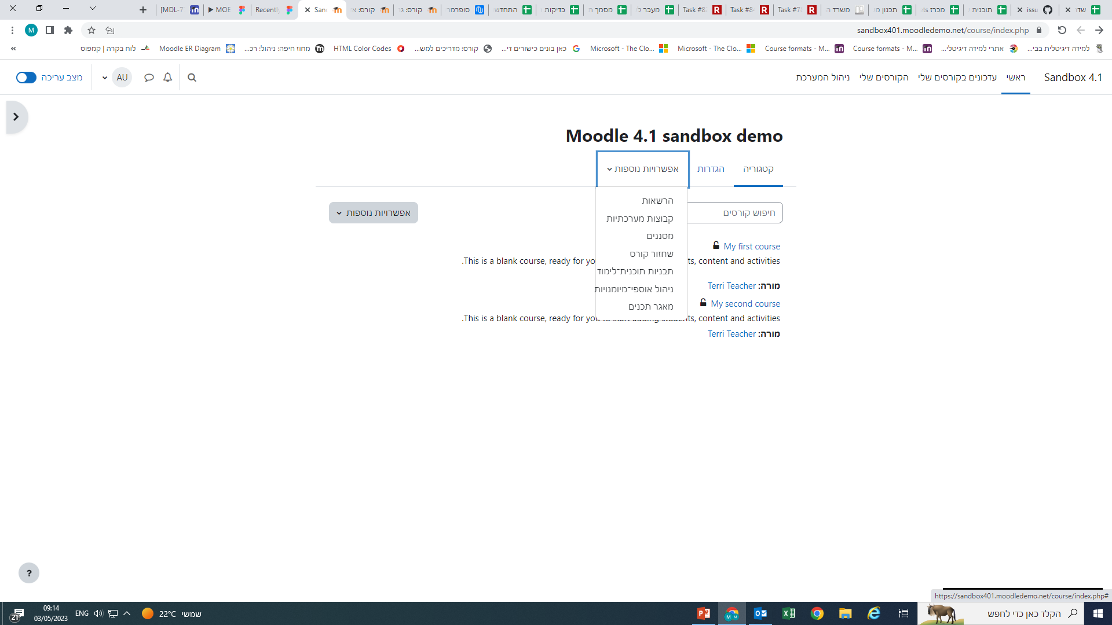Open the HTML Color Codes bookmark
The width and height of the screenshot is (1112, 625).
(x=368, y=49)
